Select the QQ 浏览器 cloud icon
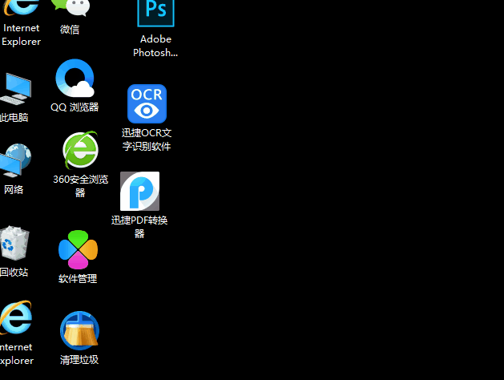Image resolution: width=504 pixels, height=380 pixels. point(75,79)
